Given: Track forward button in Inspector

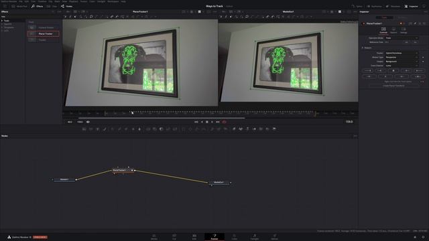Looking at the screenshot, I should (x=406, y=71).
